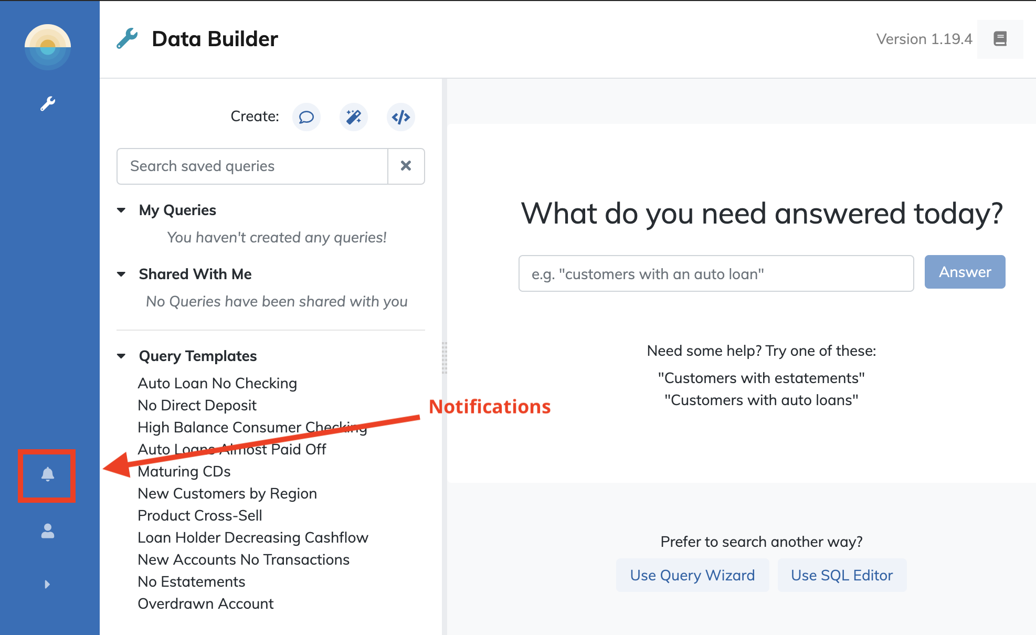Create a query via chat bubble icon
The height and width of the screenshot is (635, 1036).
point(306,117)
